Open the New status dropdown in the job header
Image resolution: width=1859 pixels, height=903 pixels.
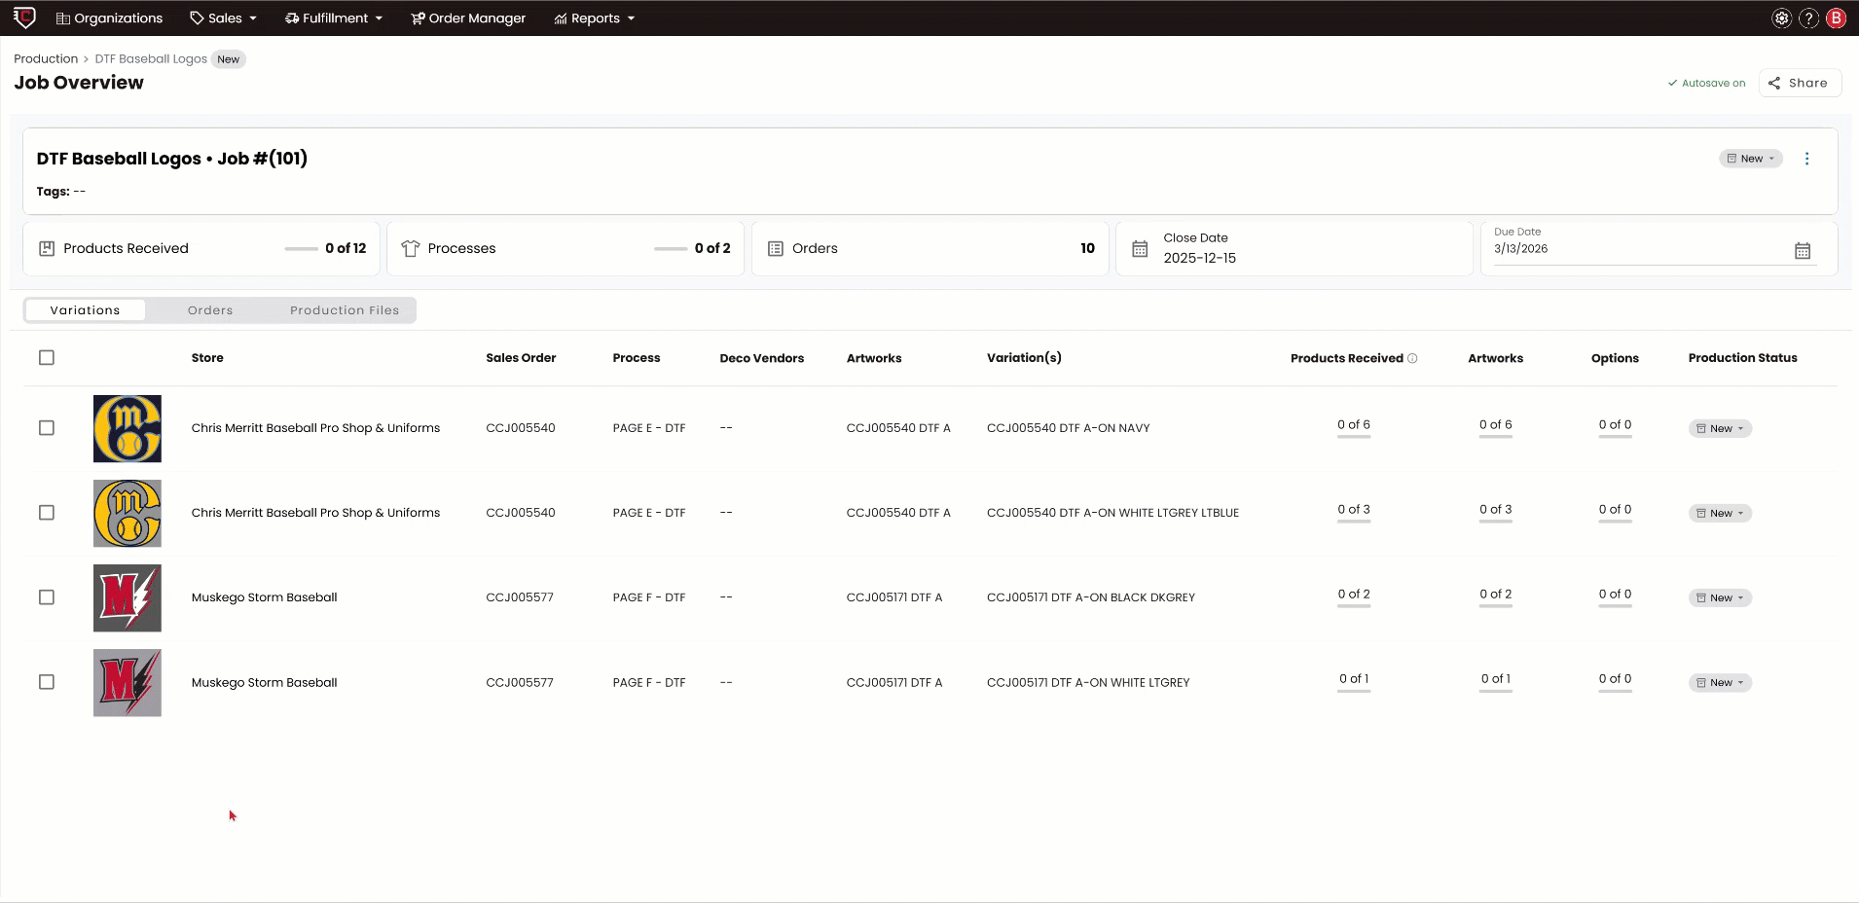[1749, 158]
